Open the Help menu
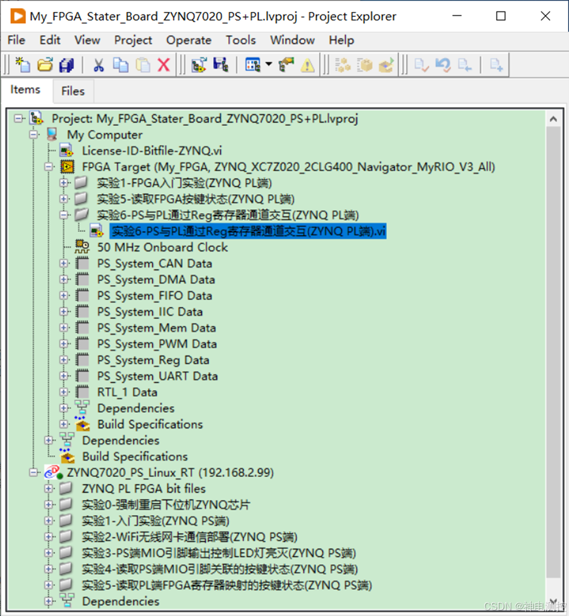 341,40
